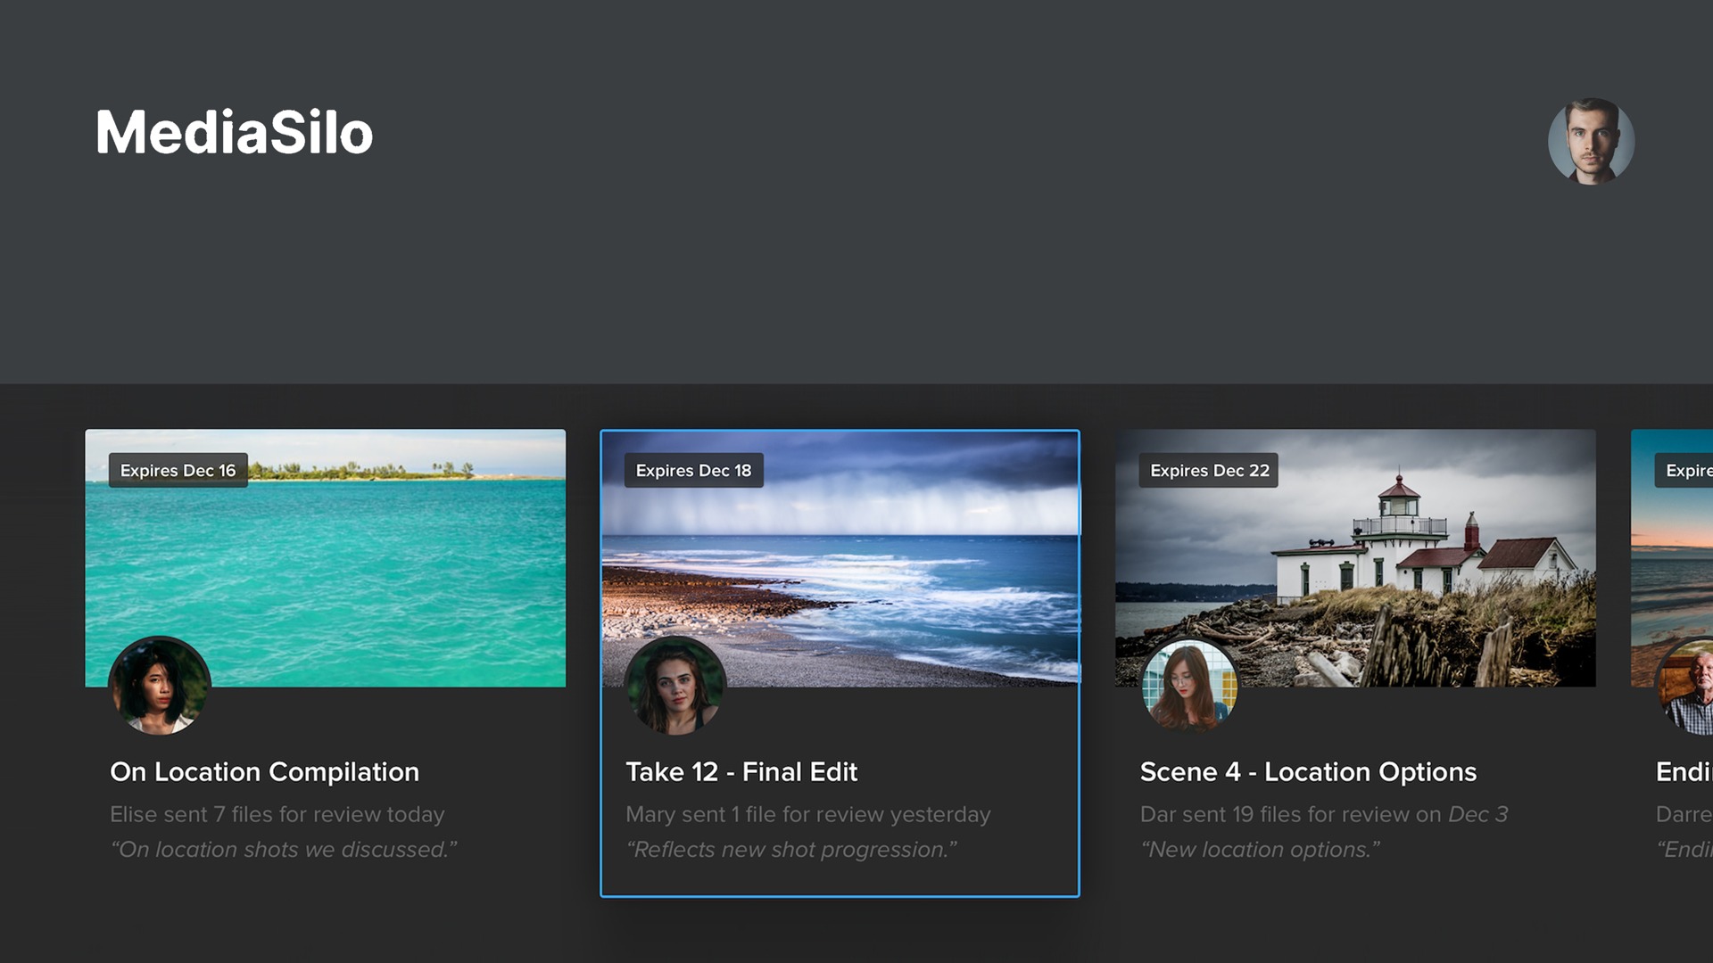The image size is (1713, 963).
Task: Open the lighthouse thumbnail of Scene 4
Action: [1355, 558]
